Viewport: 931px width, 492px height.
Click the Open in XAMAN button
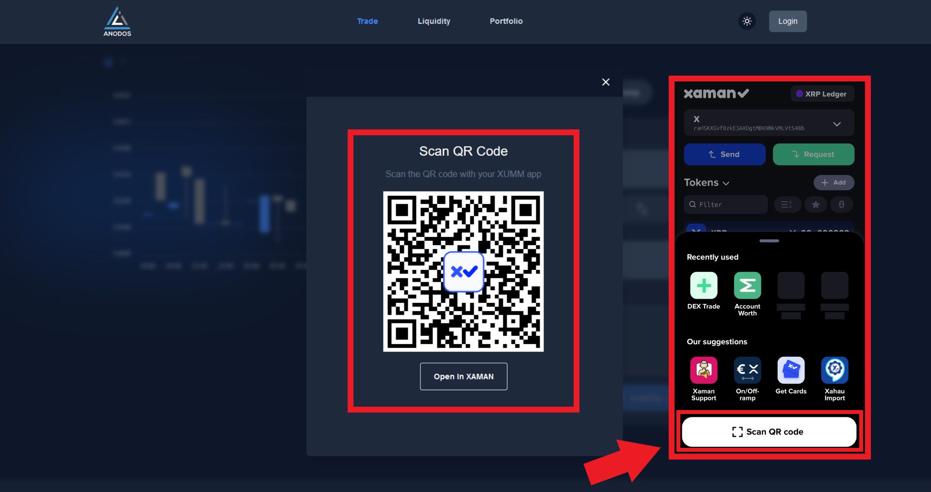pos(463,377)
